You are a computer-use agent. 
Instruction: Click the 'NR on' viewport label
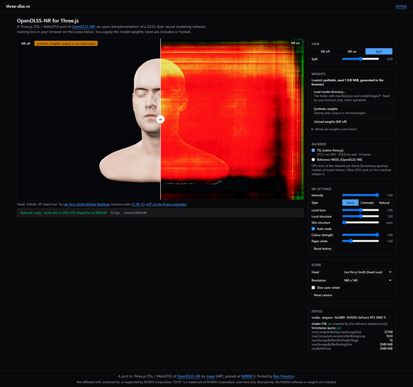click(x=295, y=43)
